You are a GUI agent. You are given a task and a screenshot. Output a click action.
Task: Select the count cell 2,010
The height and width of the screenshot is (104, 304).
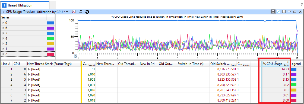[x=88, y=74]
